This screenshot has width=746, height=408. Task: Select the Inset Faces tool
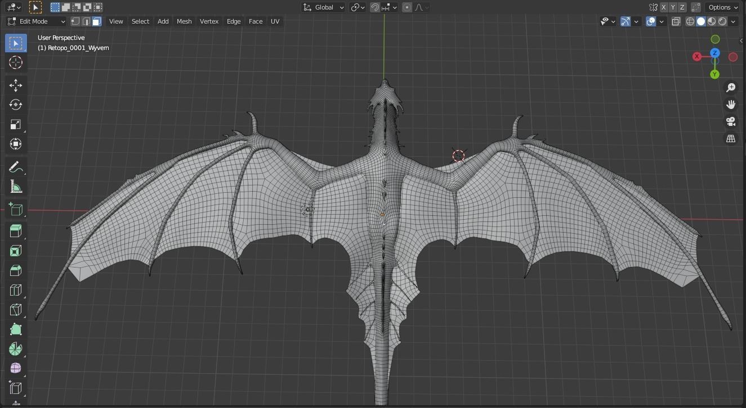click(x=16, y=251)
